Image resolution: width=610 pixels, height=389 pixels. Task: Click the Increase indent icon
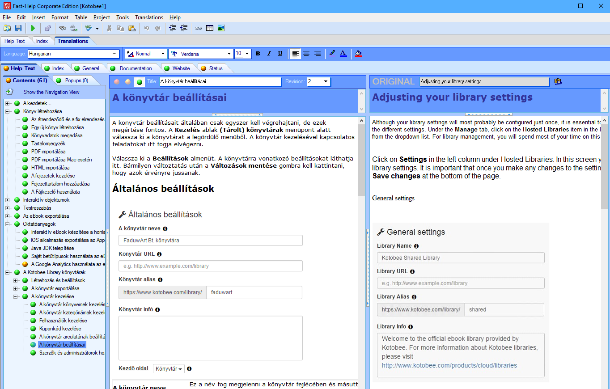pyautogui.click(x=184, y=28)
